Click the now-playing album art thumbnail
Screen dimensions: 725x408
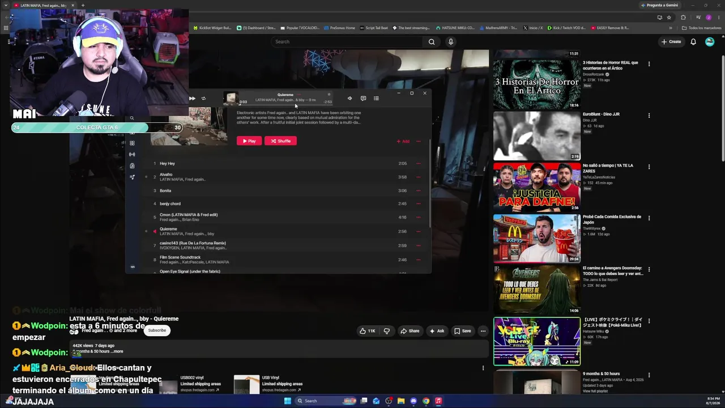231,99
